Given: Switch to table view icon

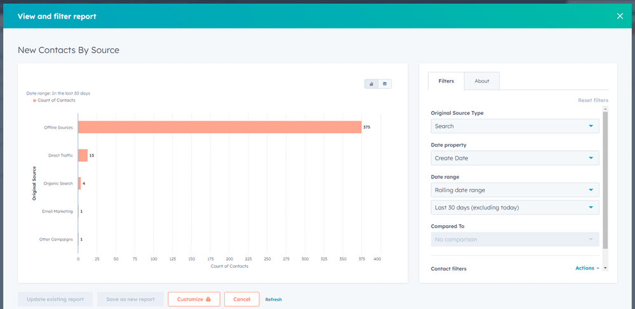Looking at the screenshot, I should pyautogui.click(x=385, y=84).
